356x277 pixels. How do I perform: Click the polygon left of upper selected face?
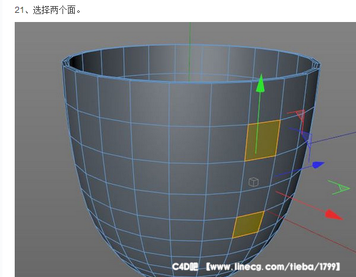point(228,143)
